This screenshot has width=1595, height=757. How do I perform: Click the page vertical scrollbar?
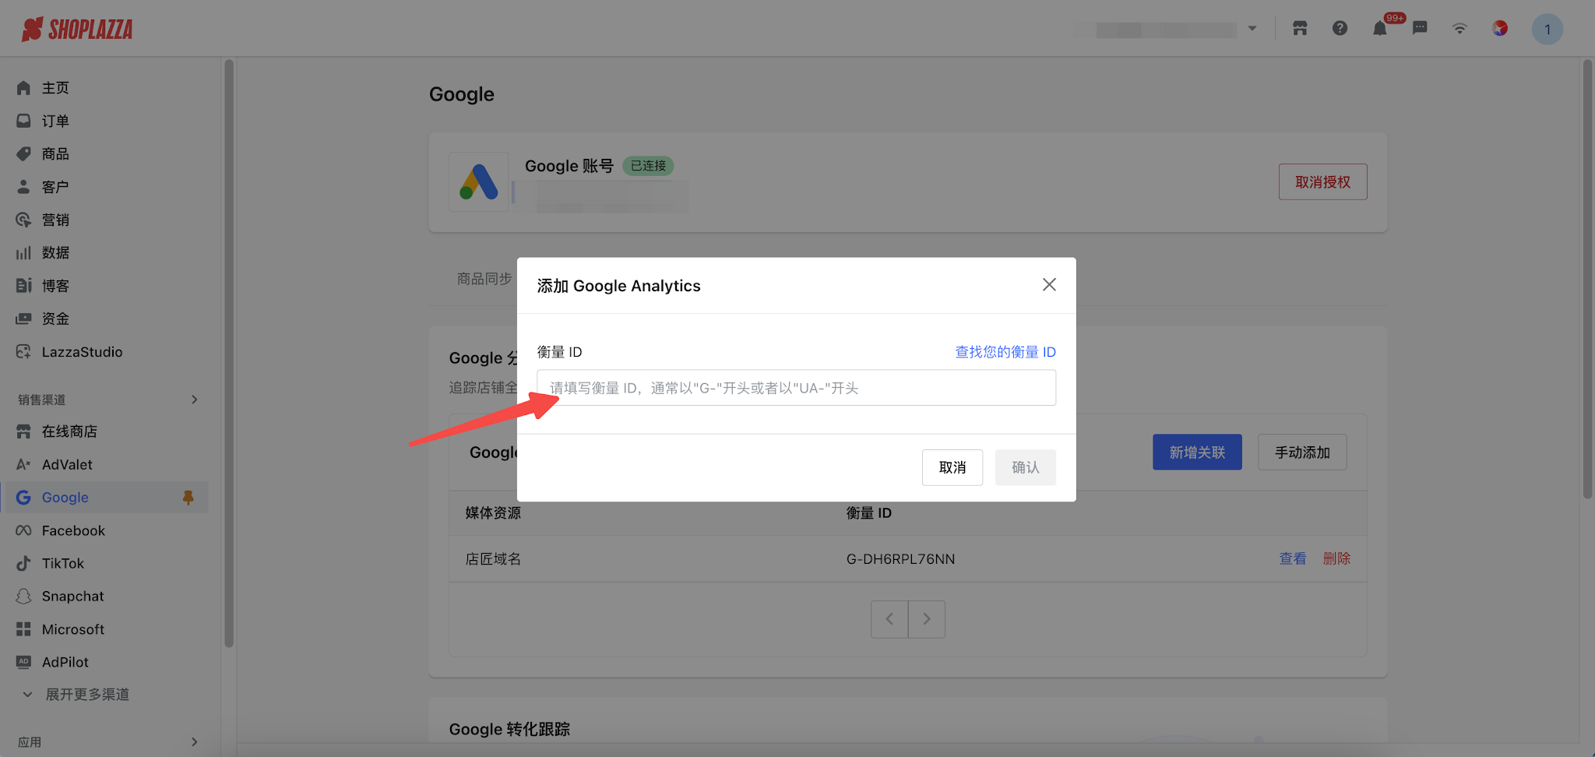1588,279
